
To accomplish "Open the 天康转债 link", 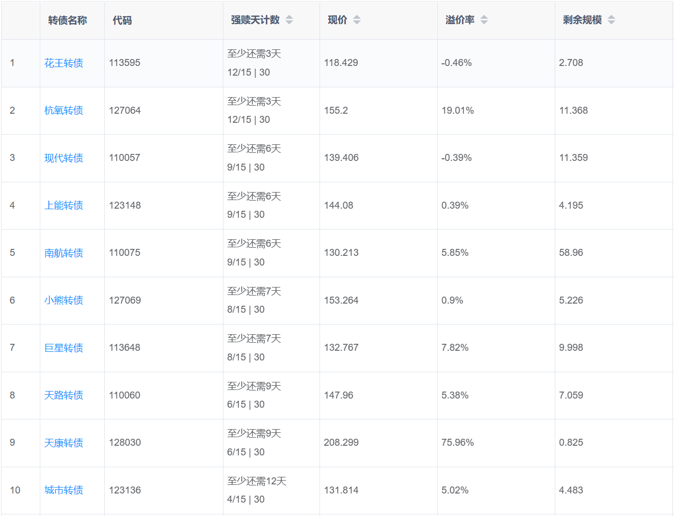I will (x=63, y=443).
